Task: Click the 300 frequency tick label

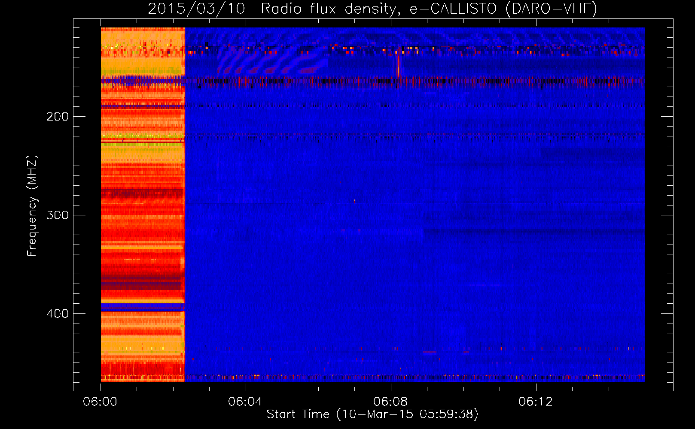Action: tap(58, 215)
